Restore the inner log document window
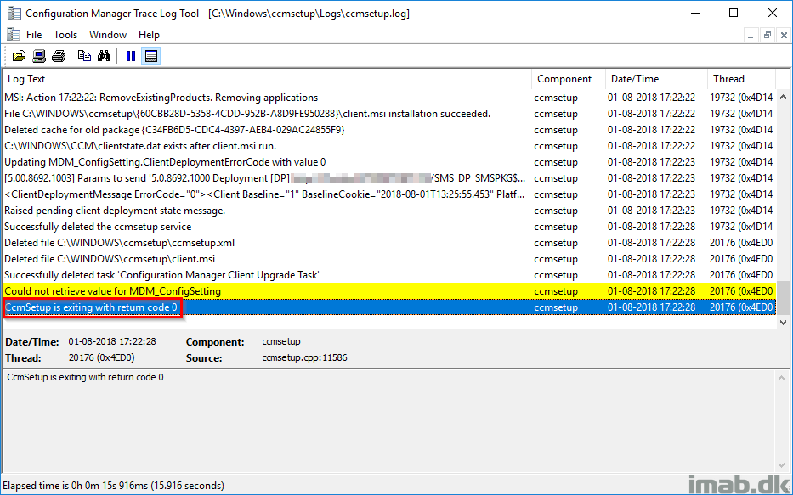 [x=767, y=35]
